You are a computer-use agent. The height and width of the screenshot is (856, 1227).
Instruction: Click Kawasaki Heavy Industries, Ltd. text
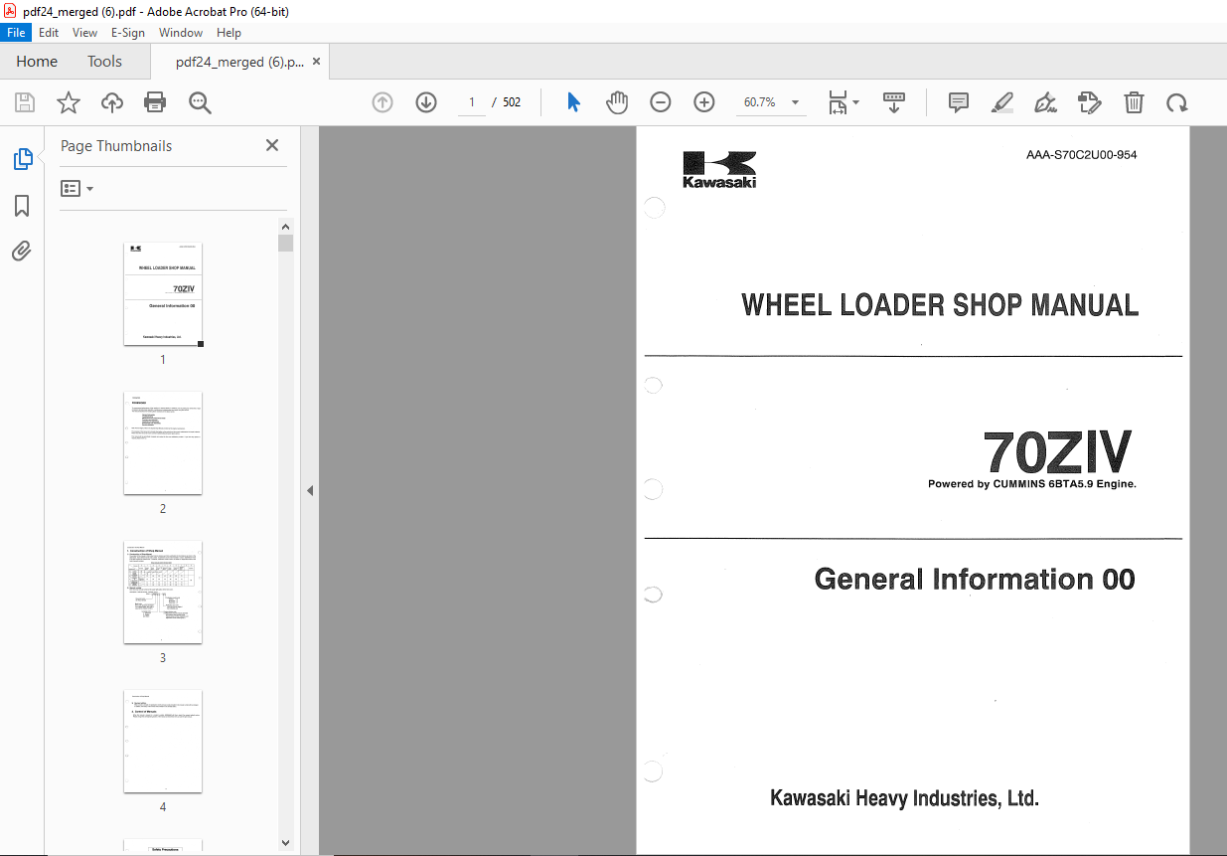[x=904, y=798]
